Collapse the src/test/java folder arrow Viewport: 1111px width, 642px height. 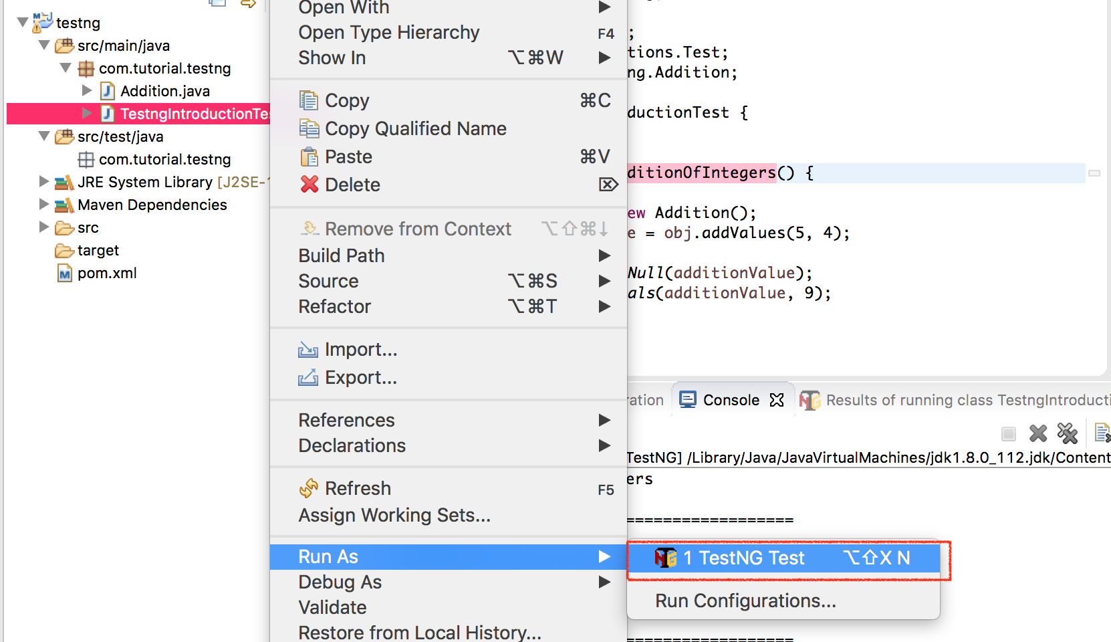(44, 136)
